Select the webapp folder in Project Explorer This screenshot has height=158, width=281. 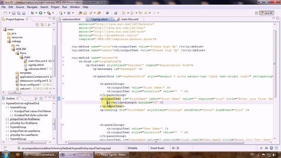16,41
